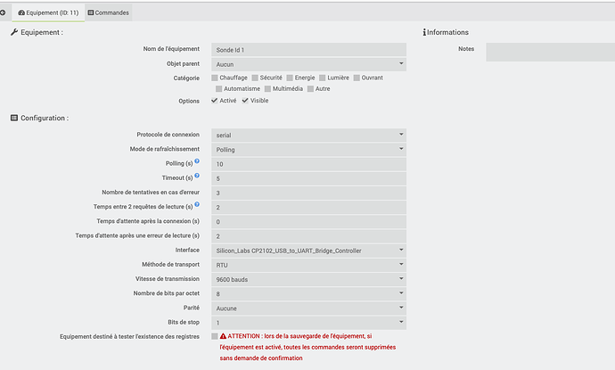Click the wrench icon beside Equipement heading

13,32
